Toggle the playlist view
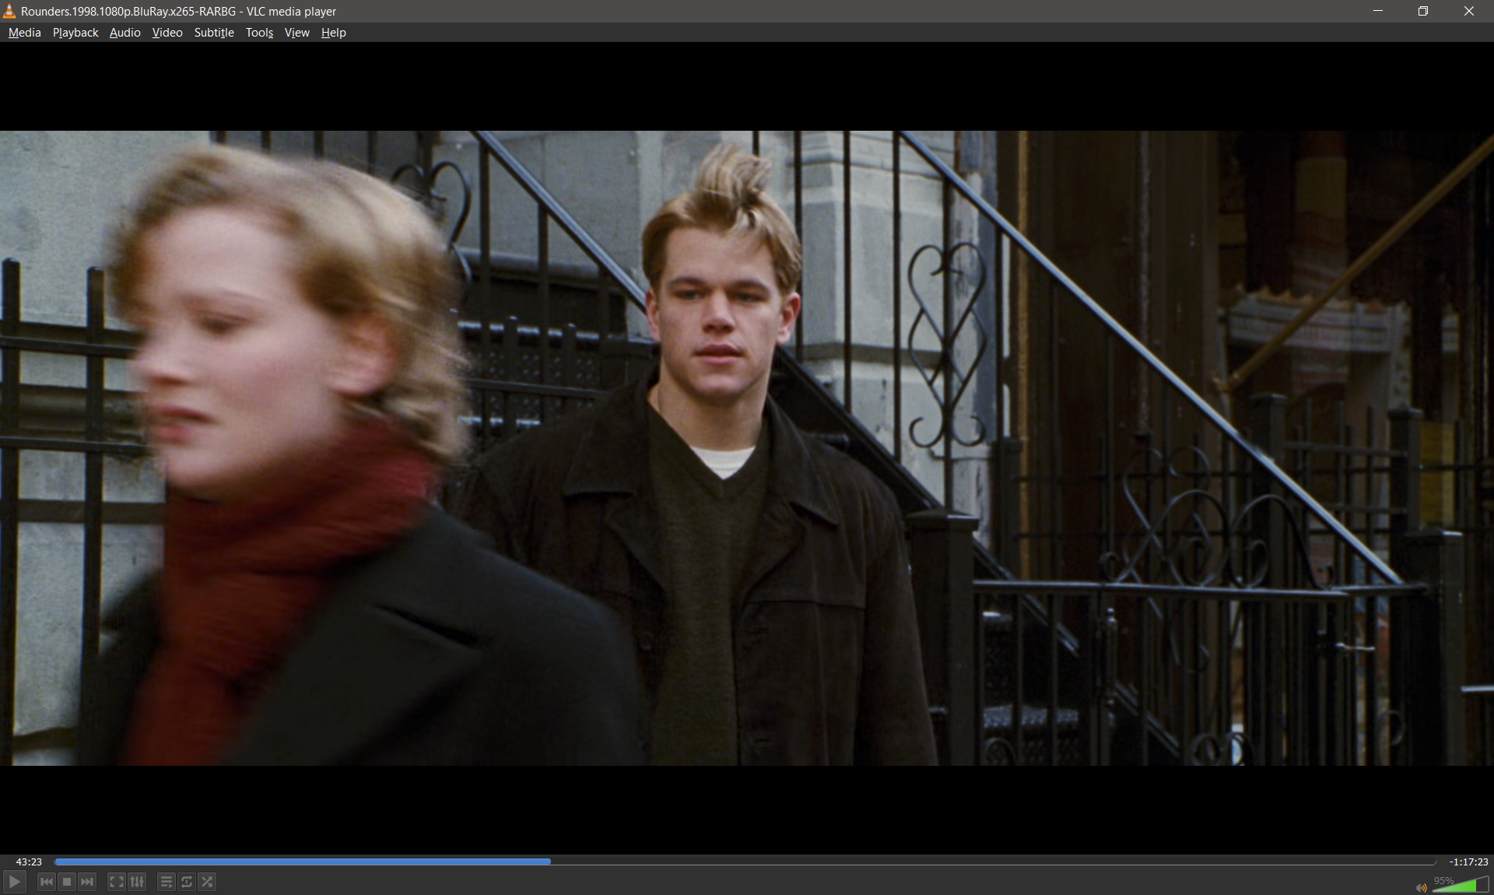The width and height of the screenshot is (1494, 895). (x=167, y=882)
